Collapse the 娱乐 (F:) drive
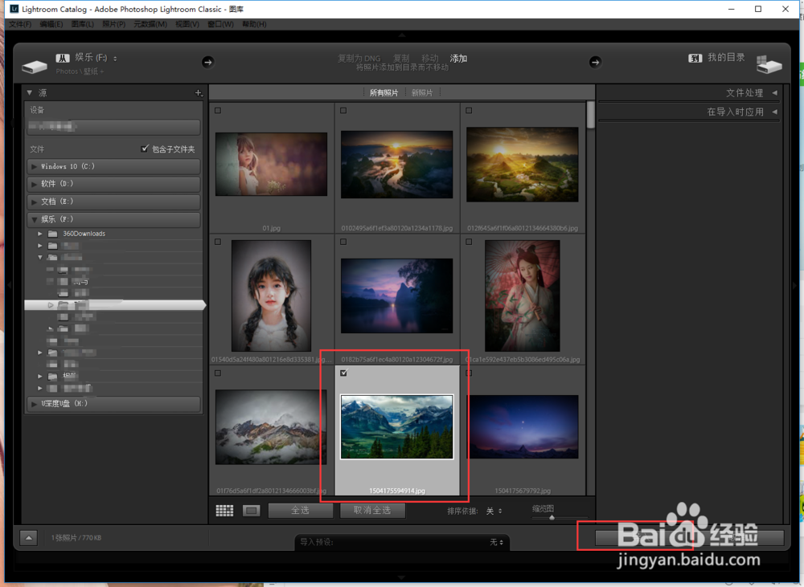 34,219
